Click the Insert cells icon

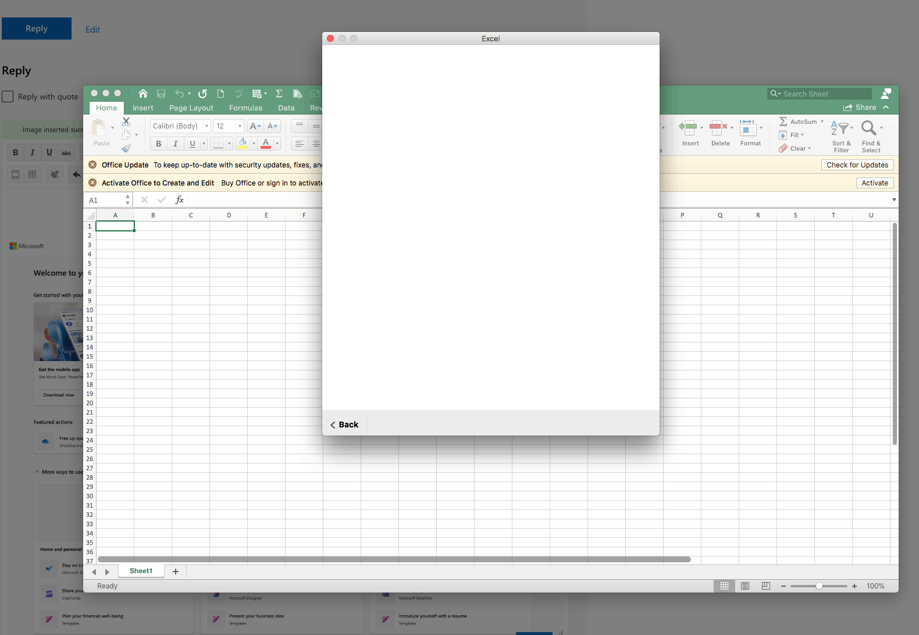[688, 127]
